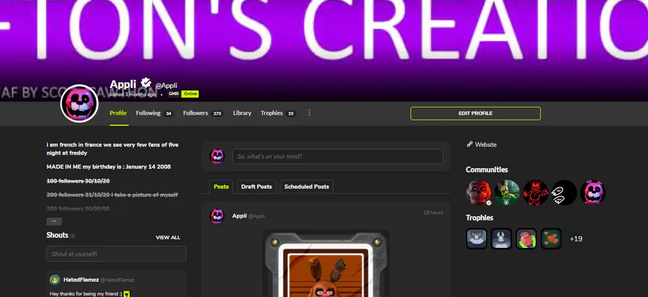The image size is (648, 297).
Task: Click the HatedFlamez username in shouts
Action: point(81,280)
